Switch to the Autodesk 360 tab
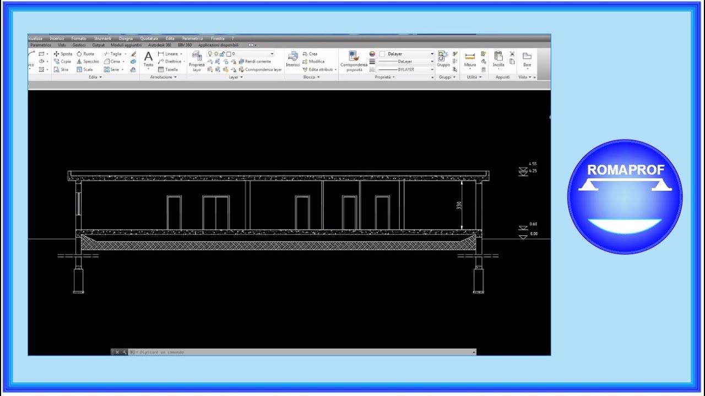The width and height of the screenshot is (705, 396). [160, 45]
